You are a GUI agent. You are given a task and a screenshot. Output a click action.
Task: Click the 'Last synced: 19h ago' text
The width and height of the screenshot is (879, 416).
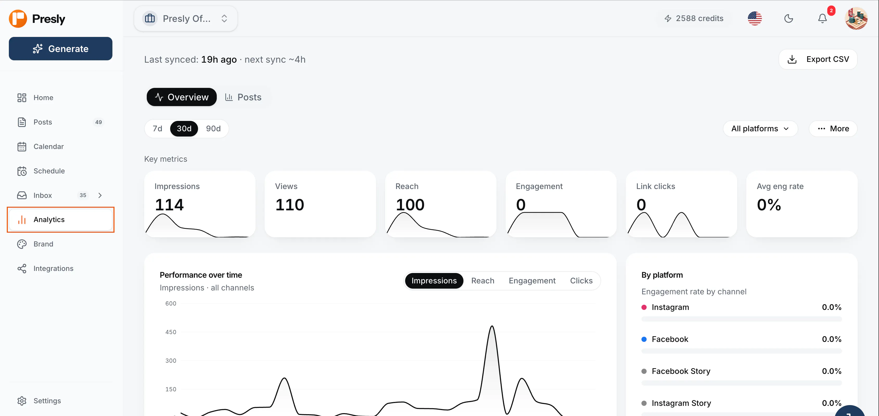click(x=190, y=60)
